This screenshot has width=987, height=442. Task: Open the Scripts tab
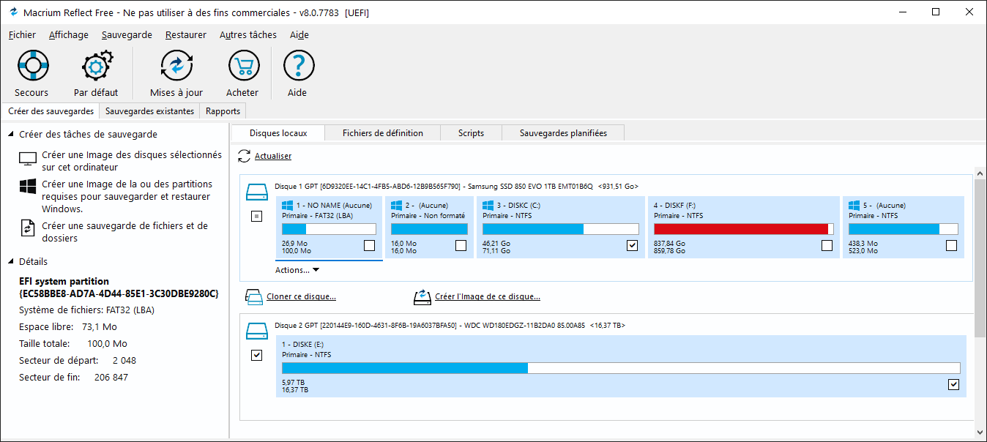472,133
